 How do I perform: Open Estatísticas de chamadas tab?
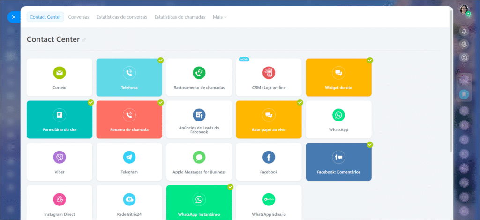pos(180,17)
